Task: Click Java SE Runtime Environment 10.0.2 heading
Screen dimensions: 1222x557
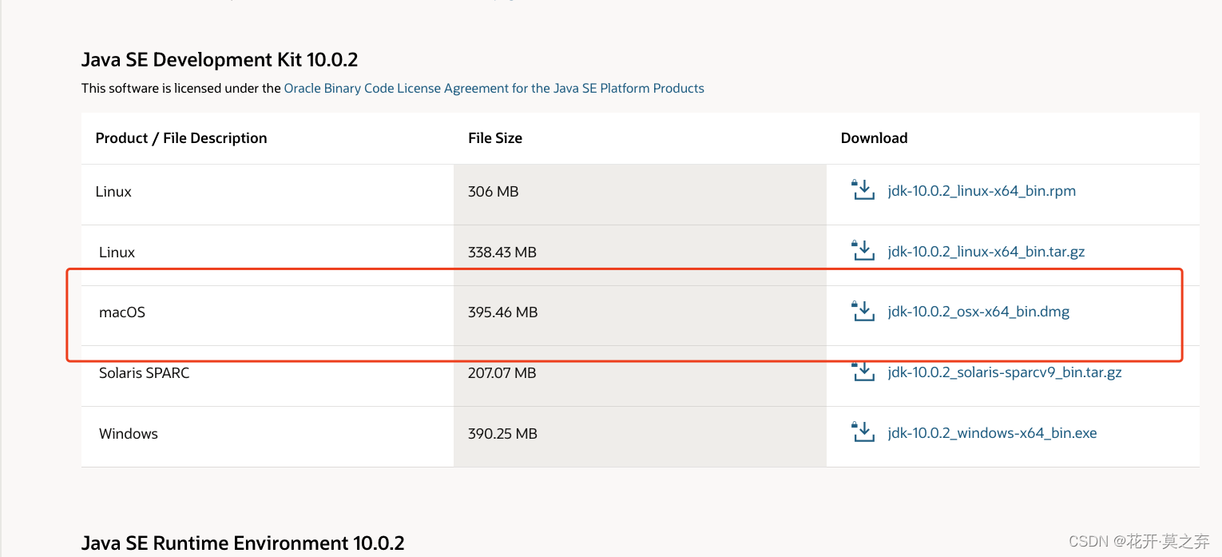Action: pyautogui.click(x=243, y=543)
